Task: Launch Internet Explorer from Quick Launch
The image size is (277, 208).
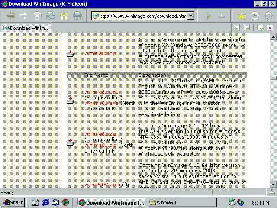Action: coord(45,202)
